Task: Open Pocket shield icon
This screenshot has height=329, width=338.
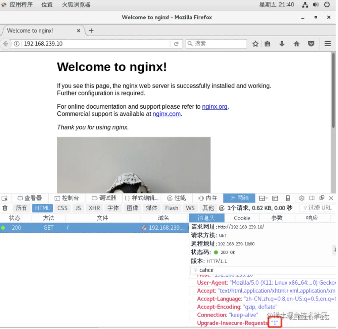Action: pos(311,44)
